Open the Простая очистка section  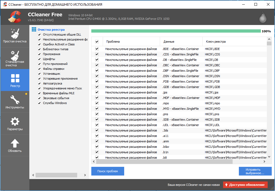point(15,36)
